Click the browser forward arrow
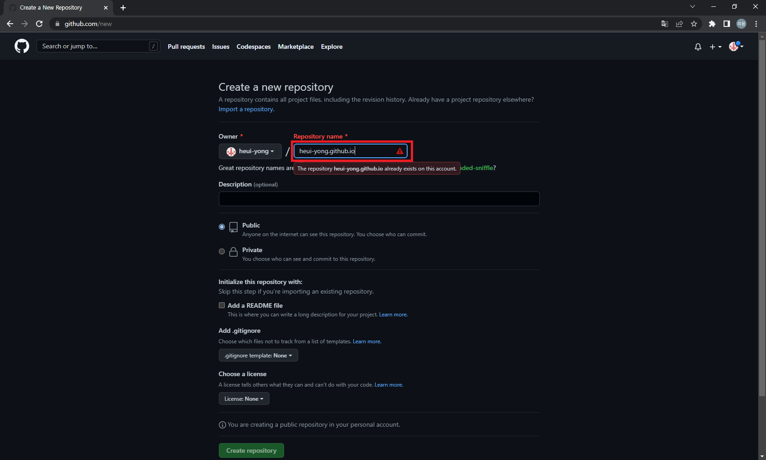Screen dimensions: 766x460 point(25,24)
